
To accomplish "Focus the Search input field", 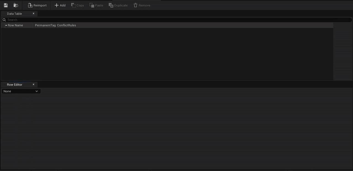I will (x=176, y=20).
